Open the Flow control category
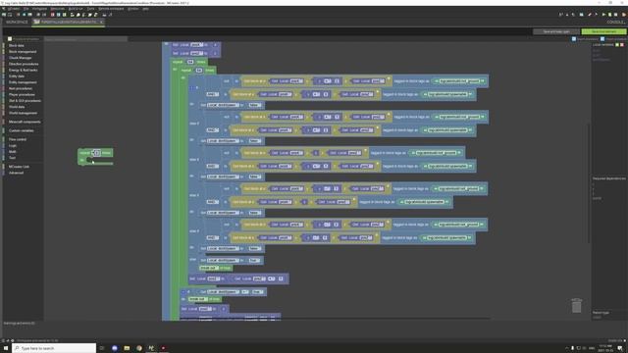Viewport: 628px width, 353px height. (18, 139)
